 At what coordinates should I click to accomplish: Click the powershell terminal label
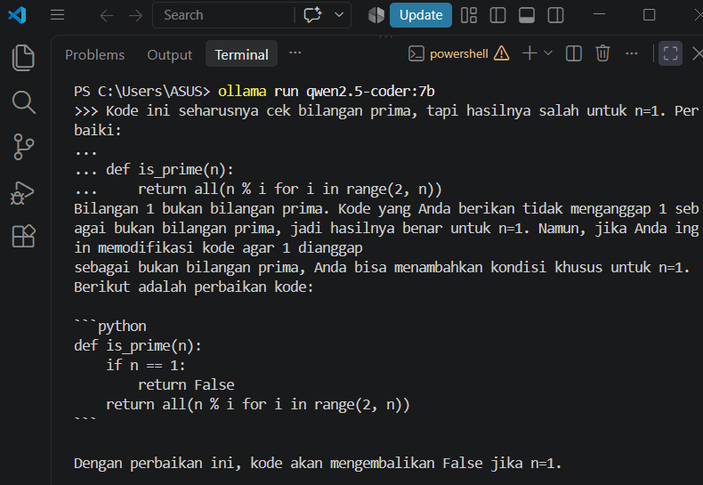[458, 53]
